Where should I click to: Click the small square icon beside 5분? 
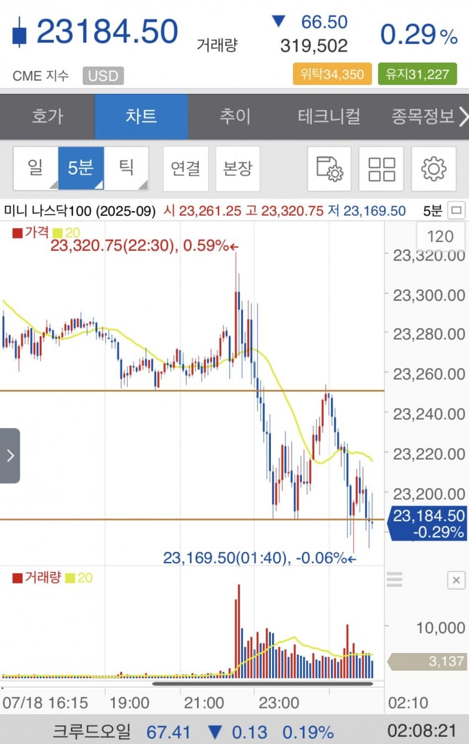tap(456, 210)
